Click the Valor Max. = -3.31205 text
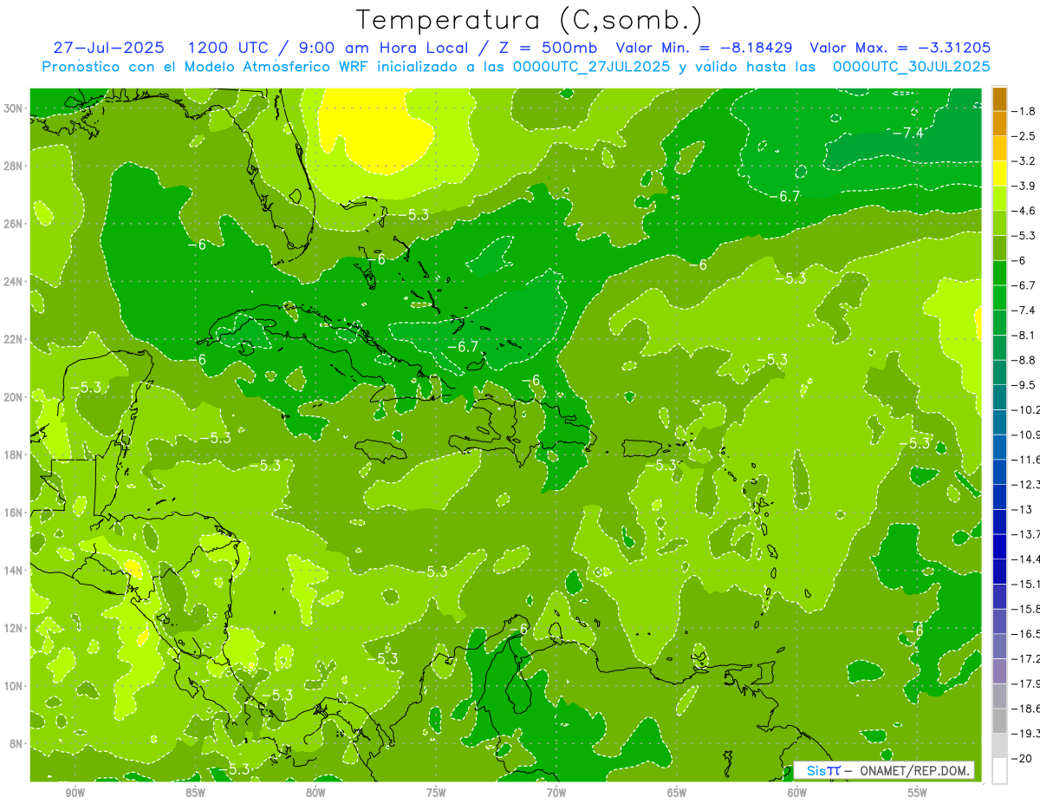The width and height of the screenshot is (1040, 804). point(900,48)
